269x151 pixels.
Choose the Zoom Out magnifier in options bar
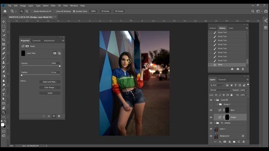[x=27, y=11]
